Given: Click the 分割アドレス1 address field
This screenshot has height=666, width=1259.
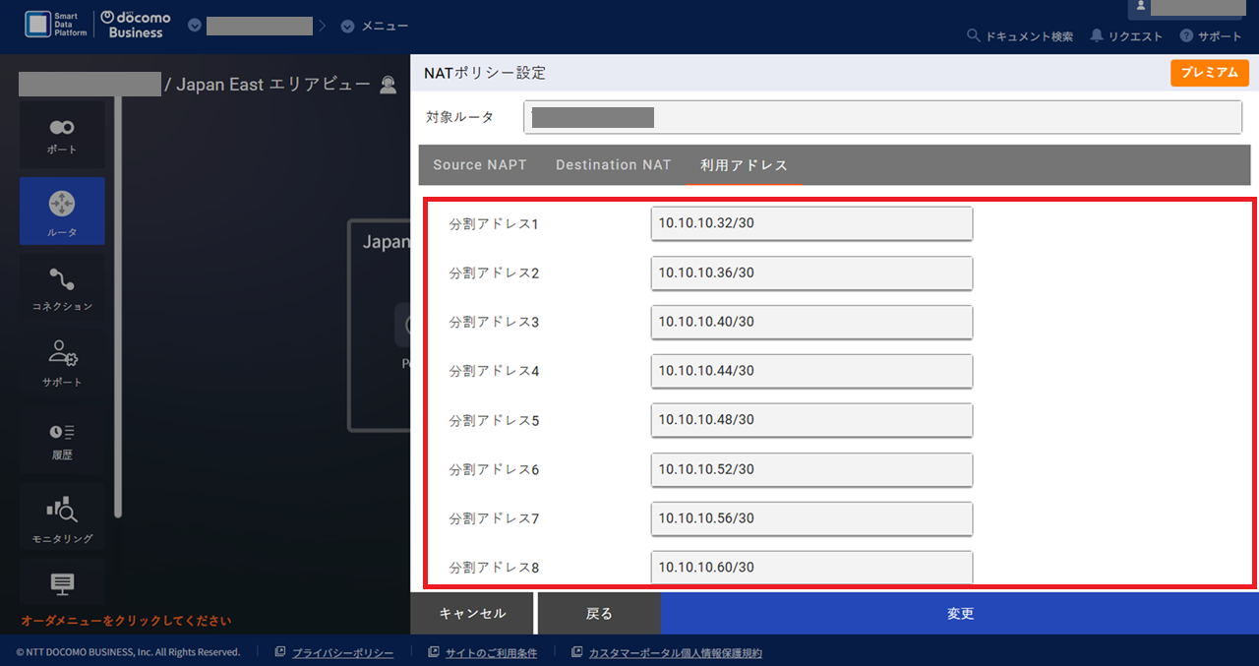Looking at the screenshot, I should tap(811, 223).
